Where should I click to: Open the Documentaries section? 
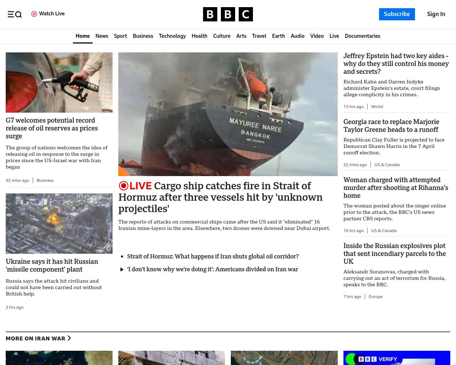pos(362,36)
